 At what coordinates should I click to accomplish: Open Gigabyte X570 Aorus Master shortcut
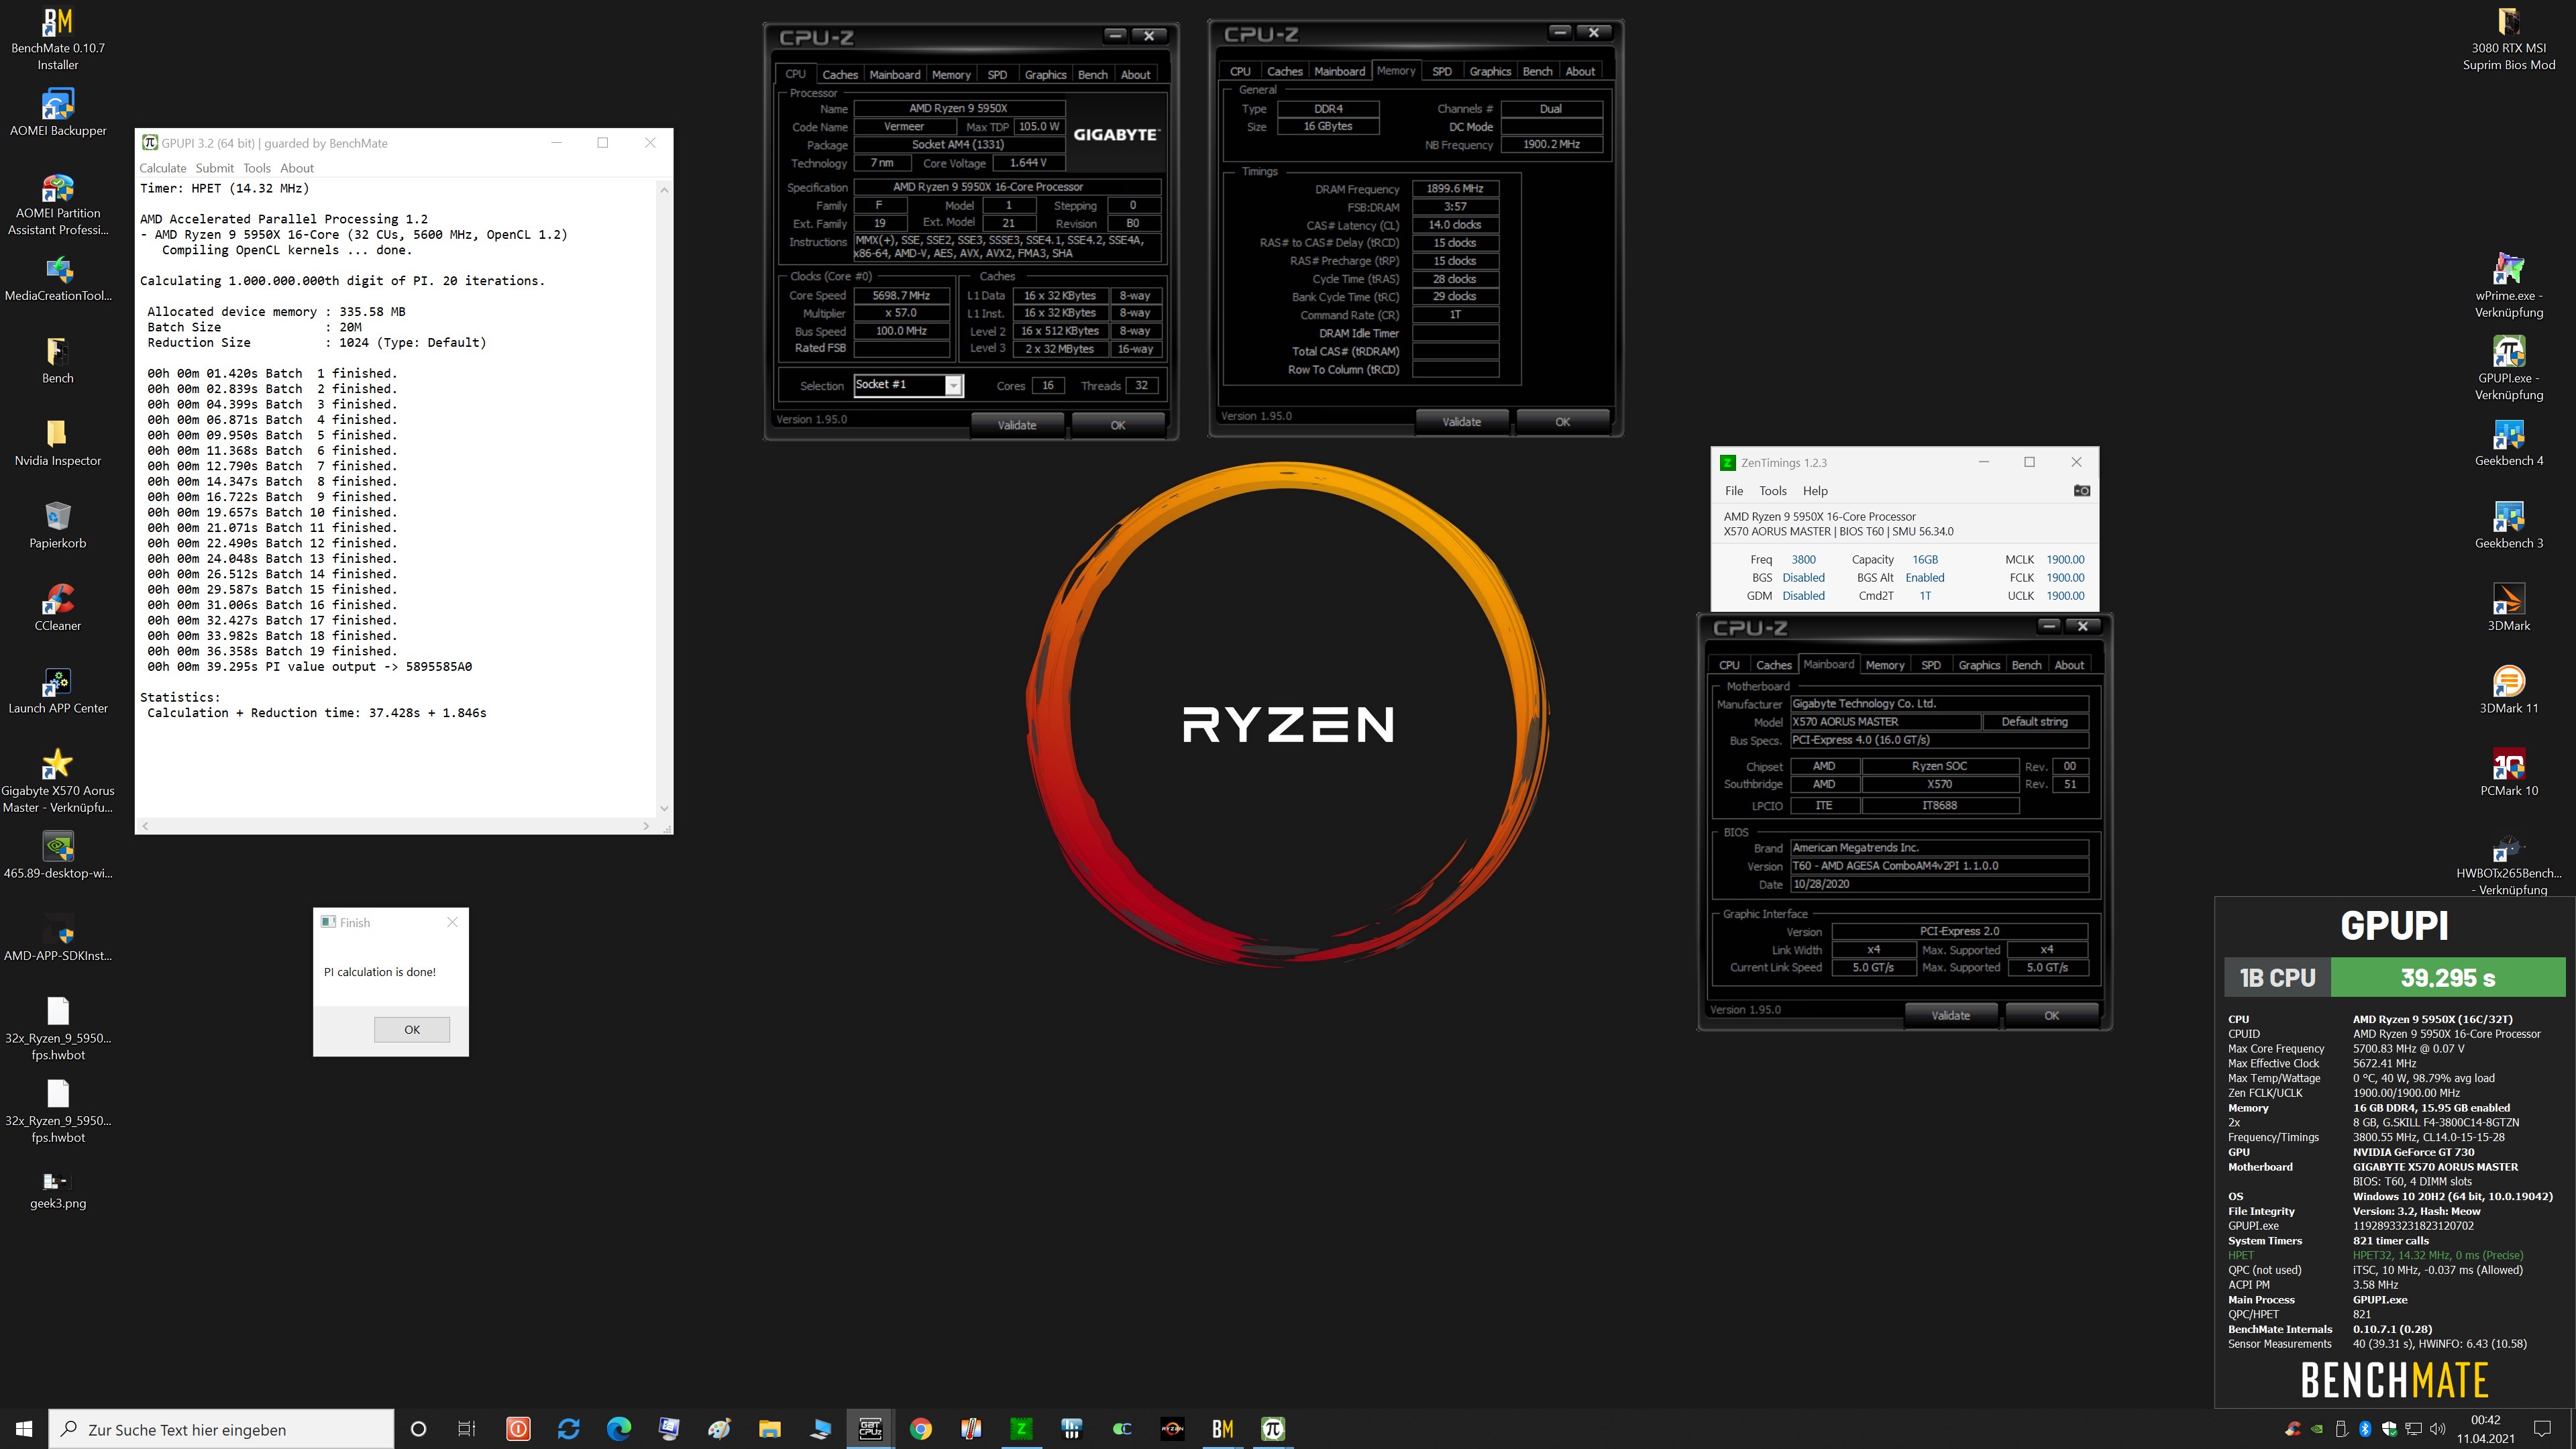pyautogui.click(x=58, y=780)
